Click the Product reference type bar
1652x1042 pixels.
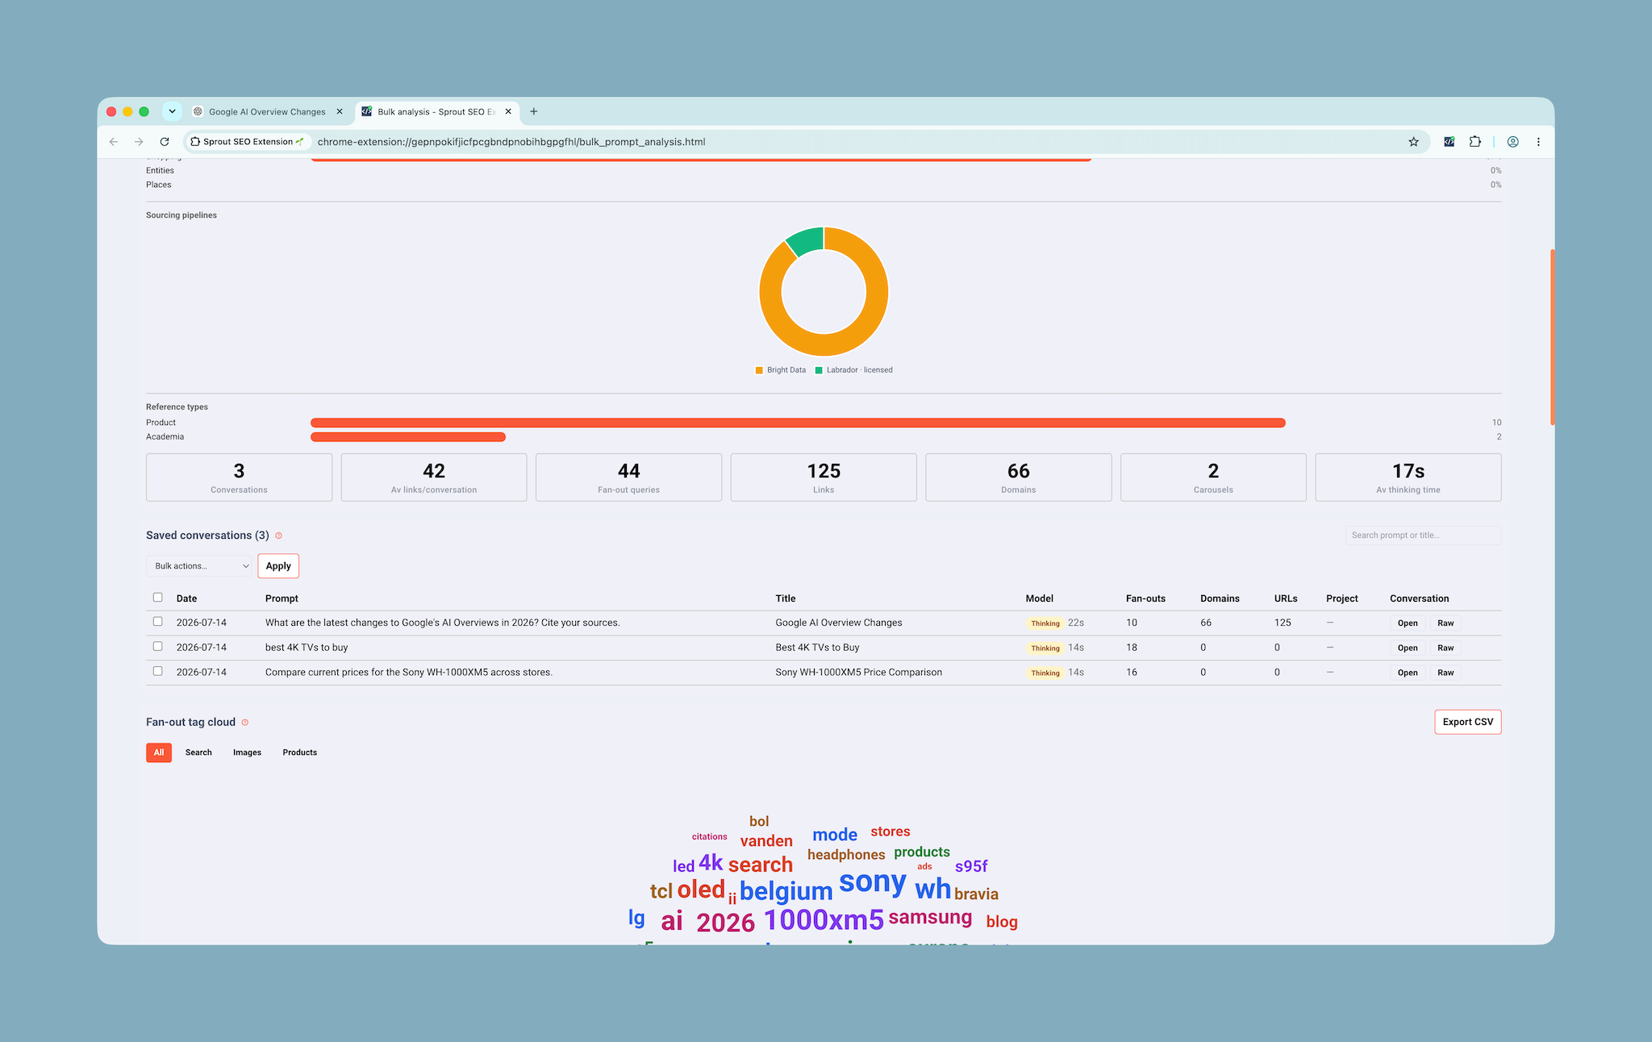(798, 423)
